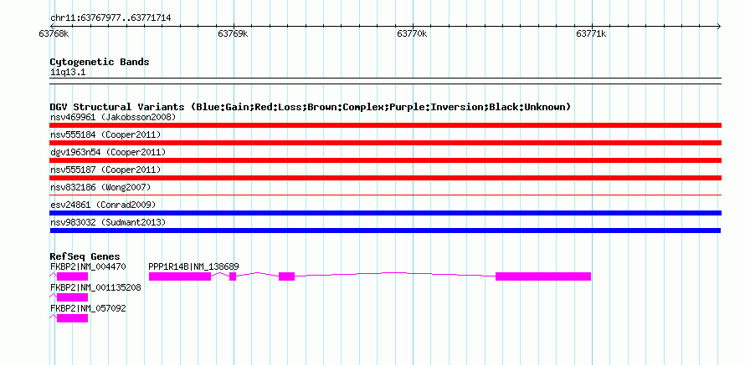Open variant esv24861 (Conrad2009) label
Image resolution: width=745 pixels, height=365 pixels.
point(103,205)
